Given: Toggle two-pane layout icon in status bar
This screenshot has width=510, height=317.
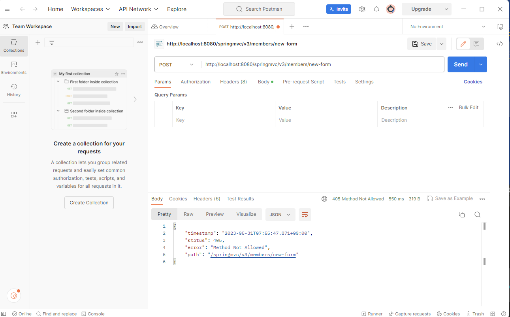Looking at the screenshot, I should point(492,314).
